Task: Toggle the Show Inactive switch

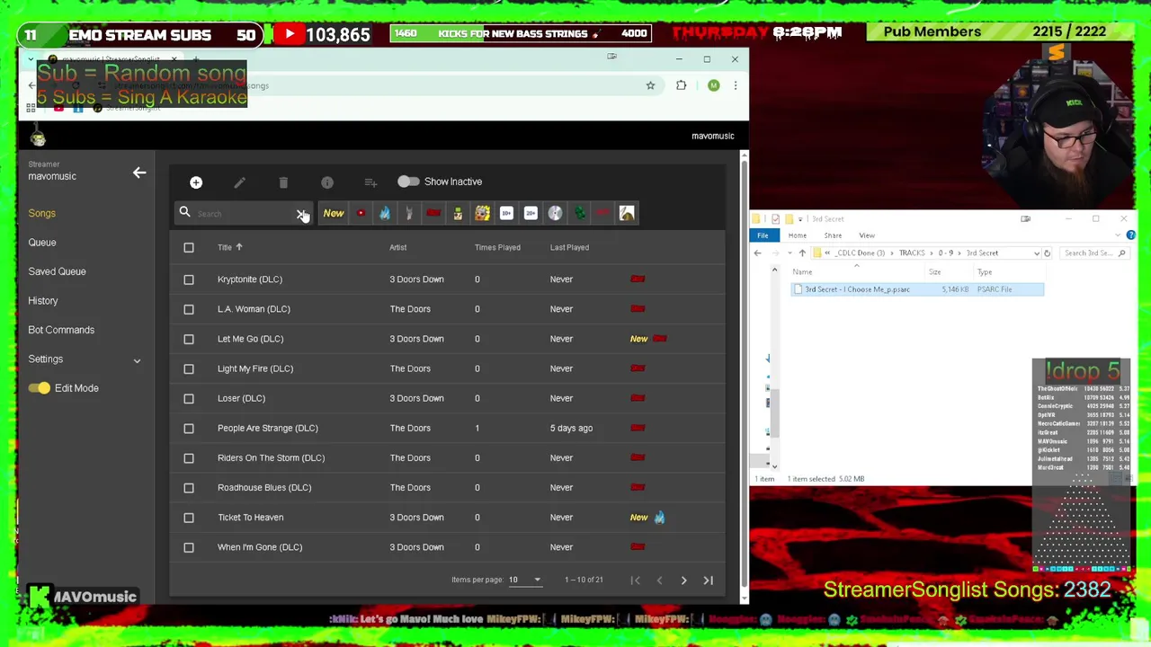Action: click(x=408, y=182)
